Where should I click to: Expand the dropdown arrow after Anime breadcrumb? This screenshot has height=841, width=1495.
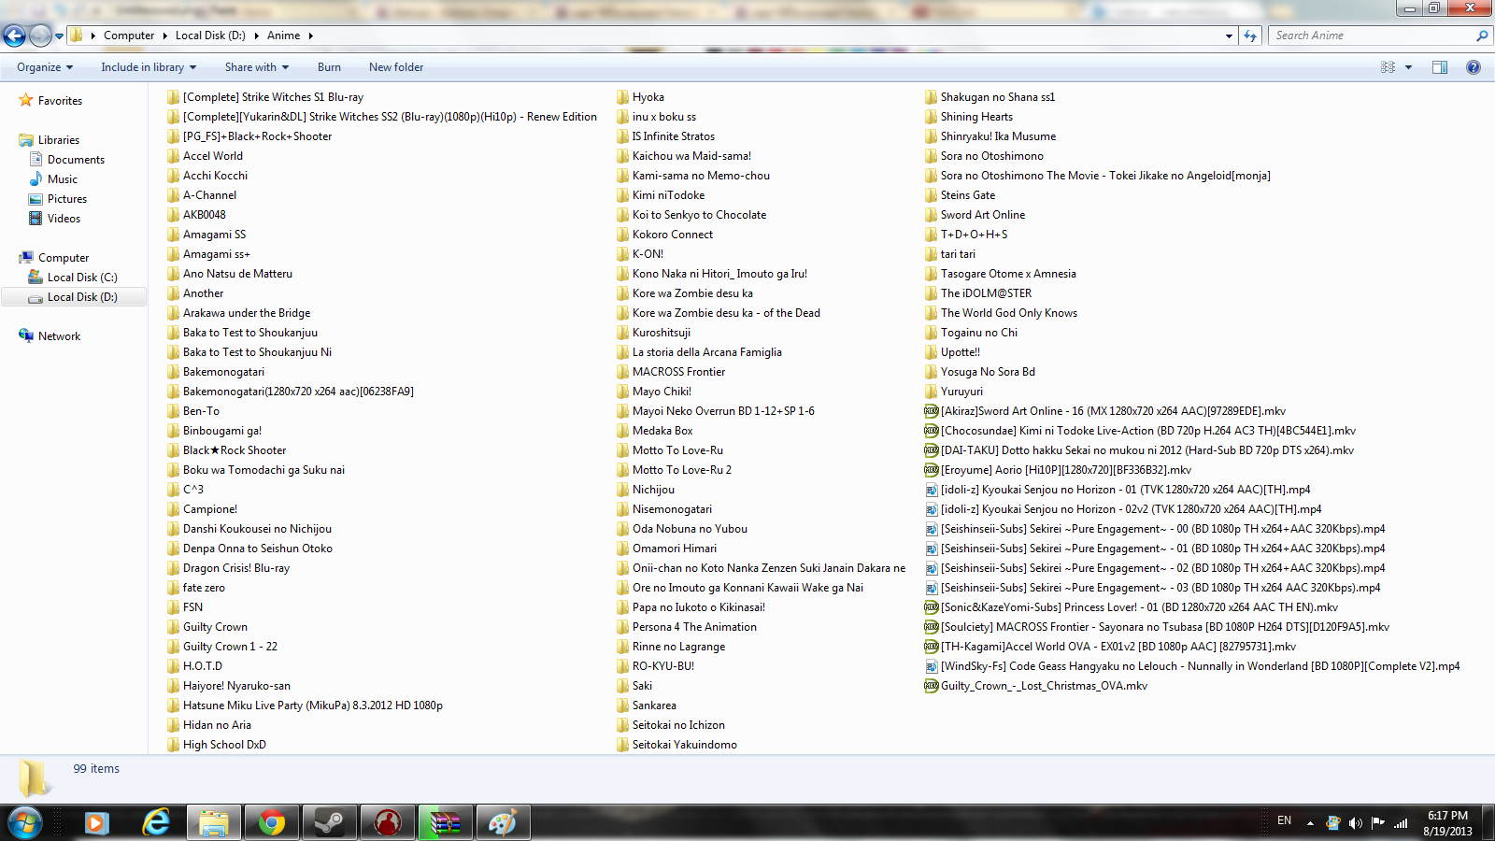(x=311, y=36)
